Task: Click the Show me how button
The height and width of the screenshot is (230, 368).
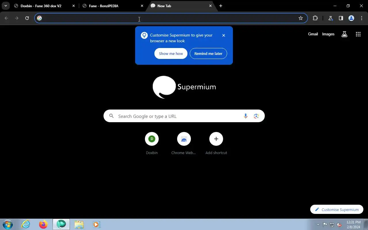Action: pyautogui.click(x=171, y=53)
